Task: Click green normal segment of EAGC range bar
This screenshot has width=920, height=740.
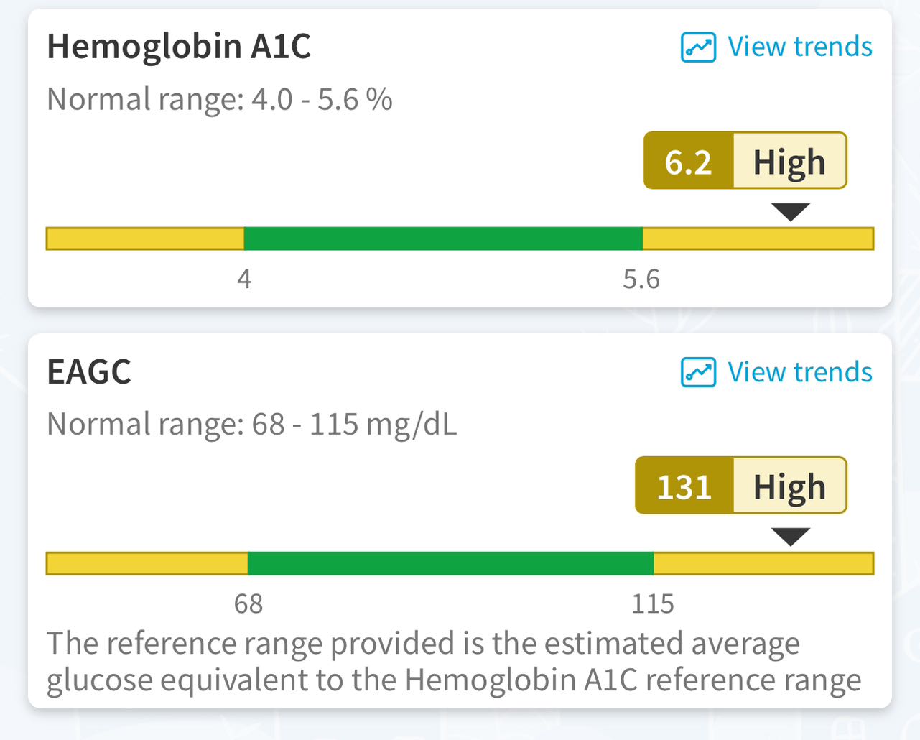Action: 450,563
